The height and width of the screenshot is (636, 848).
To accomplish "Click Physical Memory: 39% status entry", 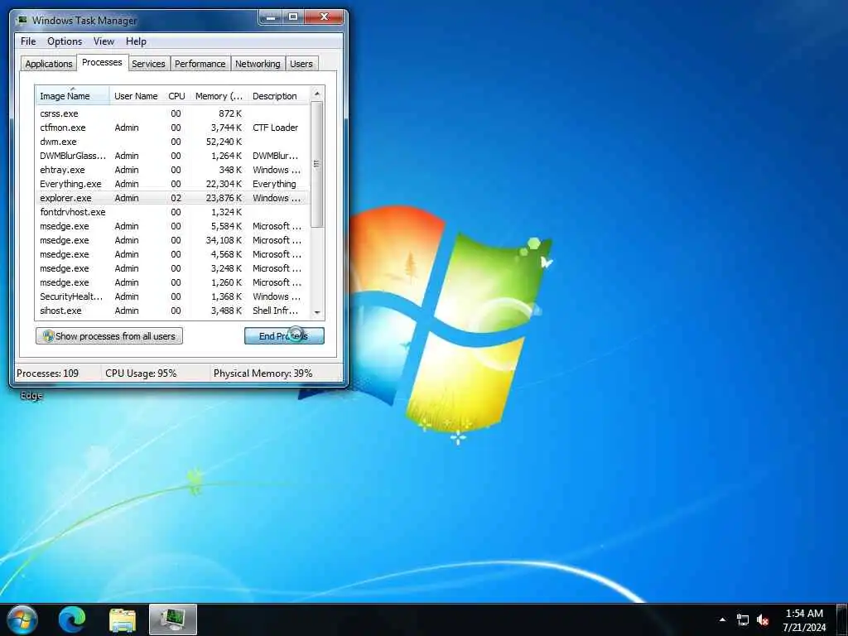I will click(x=263, y=373).
